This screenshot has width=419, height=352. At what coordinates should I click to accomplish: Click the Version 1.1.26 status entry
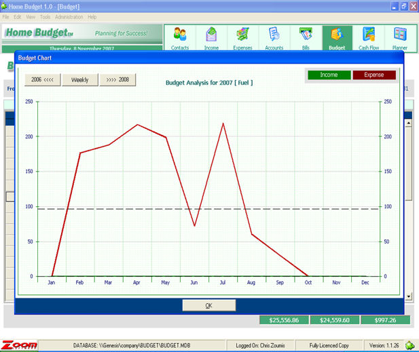pyautogui.click(x=384, y=345)
